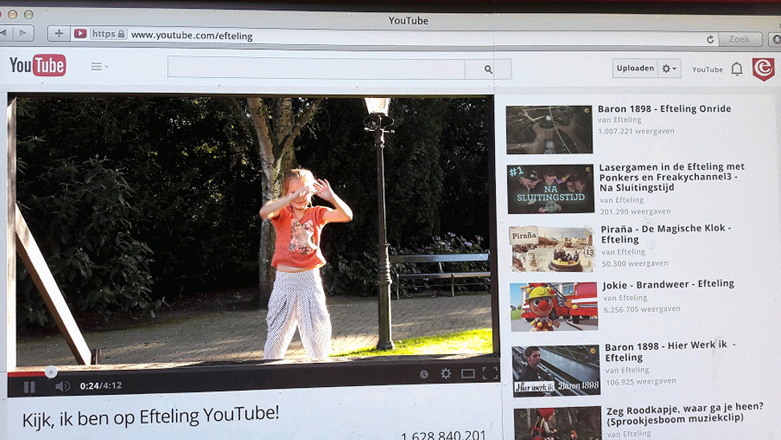This screenshot has height=440, width=781.
Task: Open Baron 1898 - Efteling Onride thumbnail
Action: pos(550,129)
